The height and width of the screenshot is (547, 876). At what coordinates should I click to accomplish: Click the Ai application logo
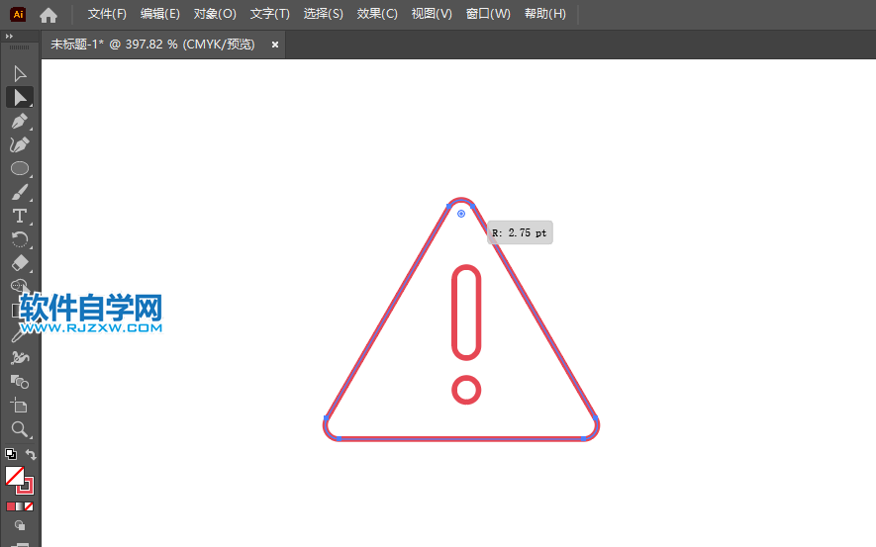click(18, 15)
